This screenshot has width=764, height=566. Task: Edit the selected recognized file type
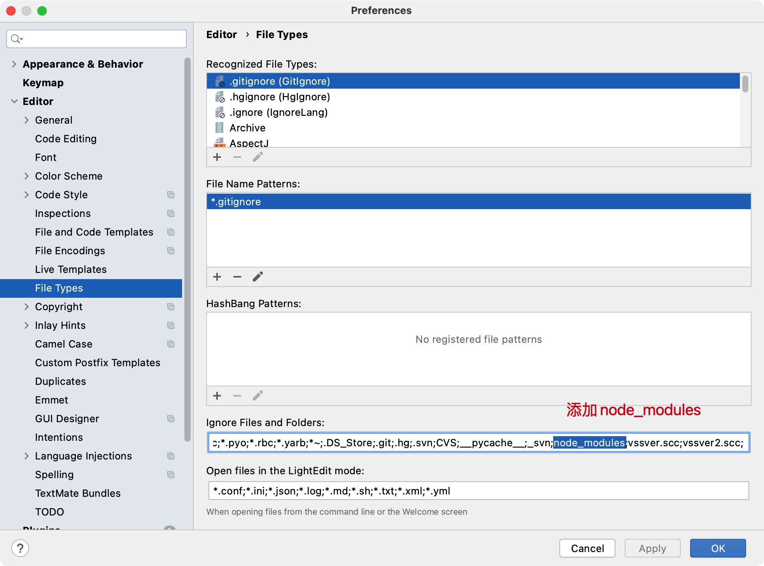tap(258, 157)
